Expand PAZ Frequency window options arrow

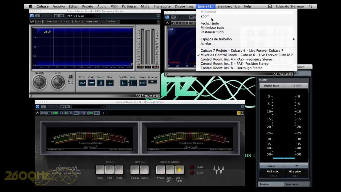(158, 16)
